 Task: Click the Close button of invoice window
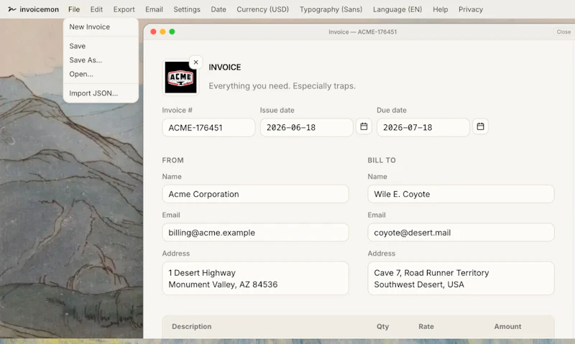563,32
